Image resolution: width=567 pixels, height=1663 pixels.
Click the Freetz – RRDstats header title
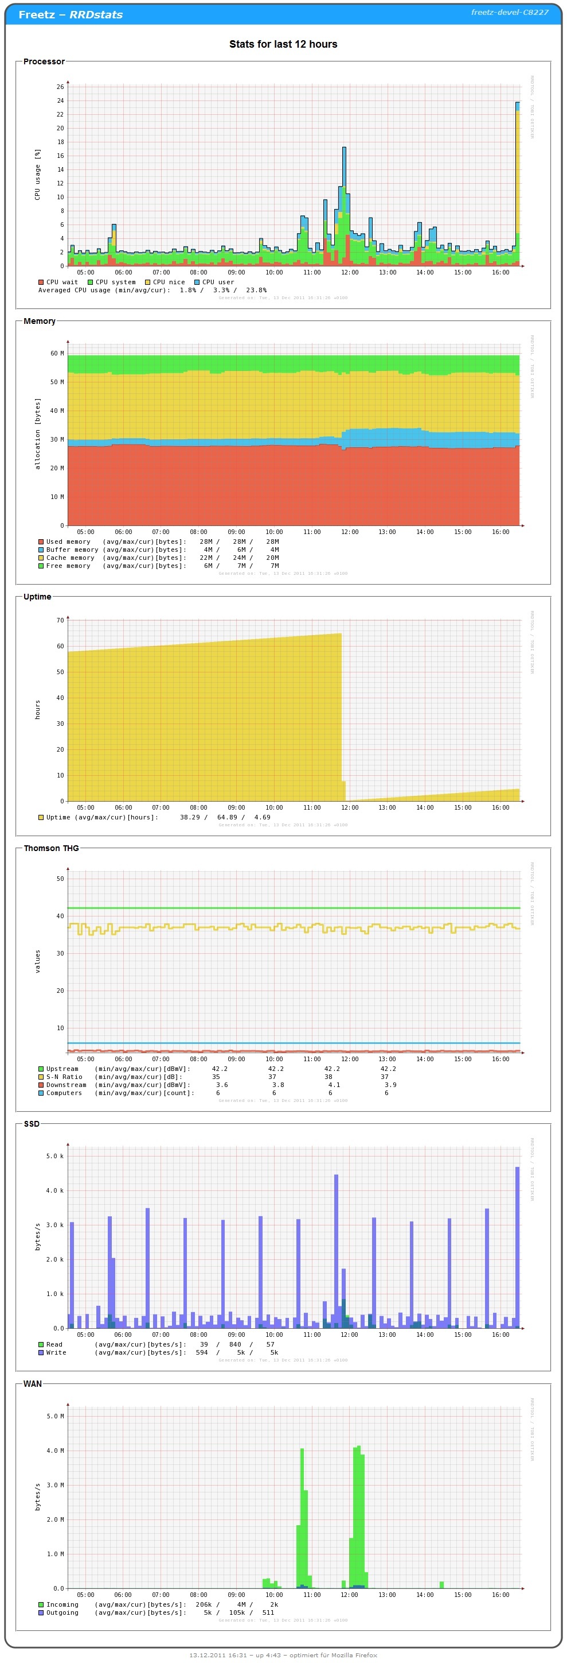[x=71, y=15]
